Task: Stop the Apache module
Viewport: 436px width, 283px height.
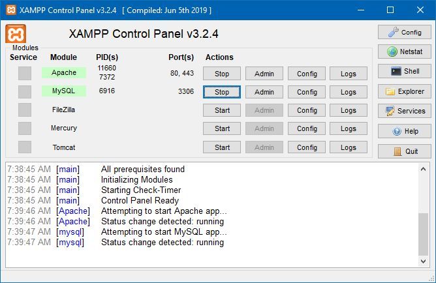Action: tap(222, 74)
